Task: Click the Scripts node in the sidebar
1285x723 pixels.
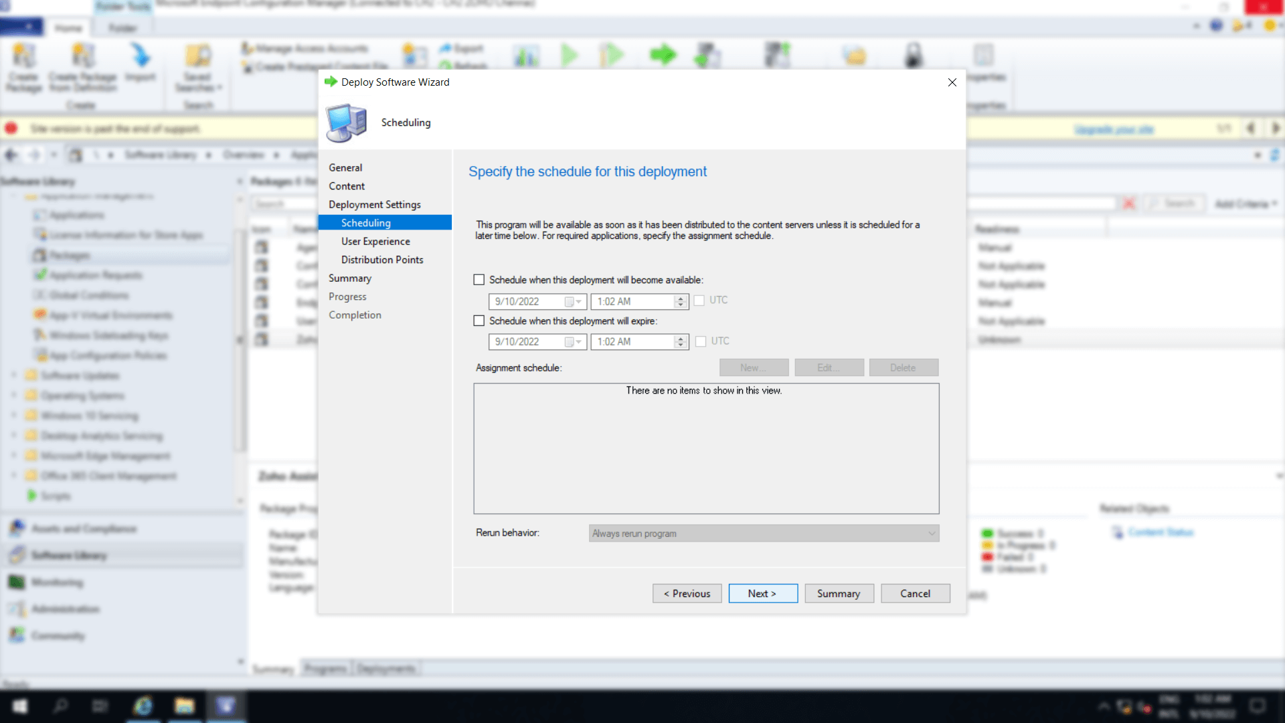Action: pyautogui.click(x=57, y=496)
